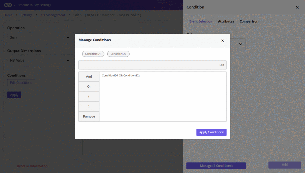The height and width of the screenshot is (173, 305).
Task: Insert a closing parenthesis
Action: 89,106
